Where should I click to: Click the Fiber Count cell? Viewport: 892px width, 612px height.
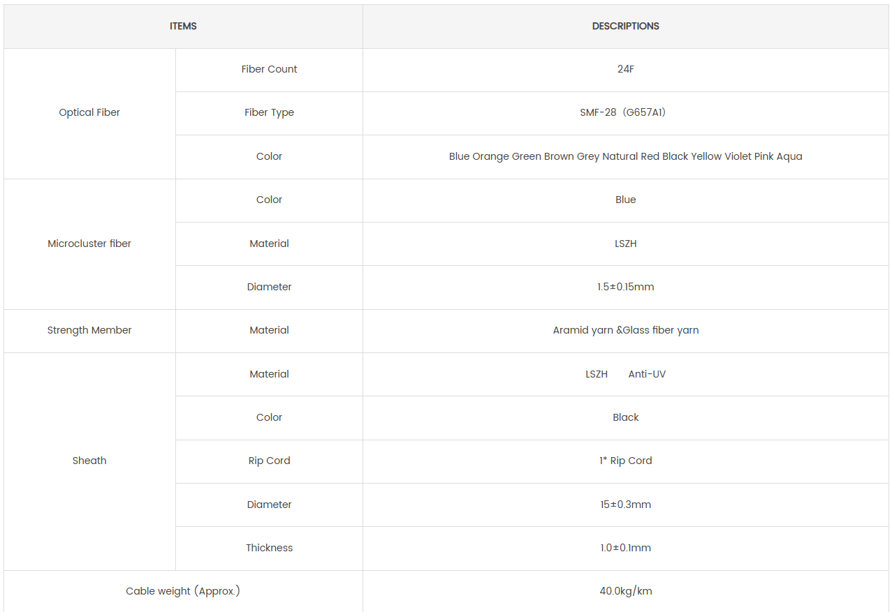tap(269, 69)
